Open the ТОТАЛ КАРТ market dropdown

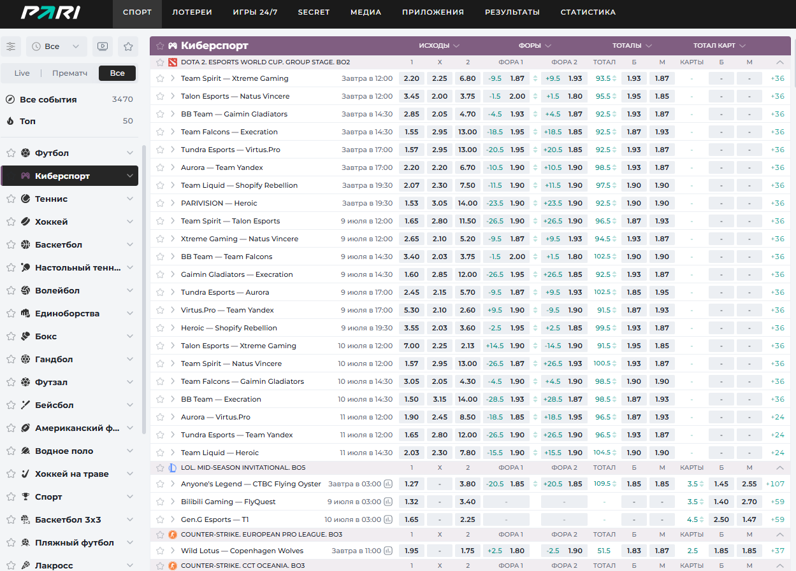pos(720,46)
